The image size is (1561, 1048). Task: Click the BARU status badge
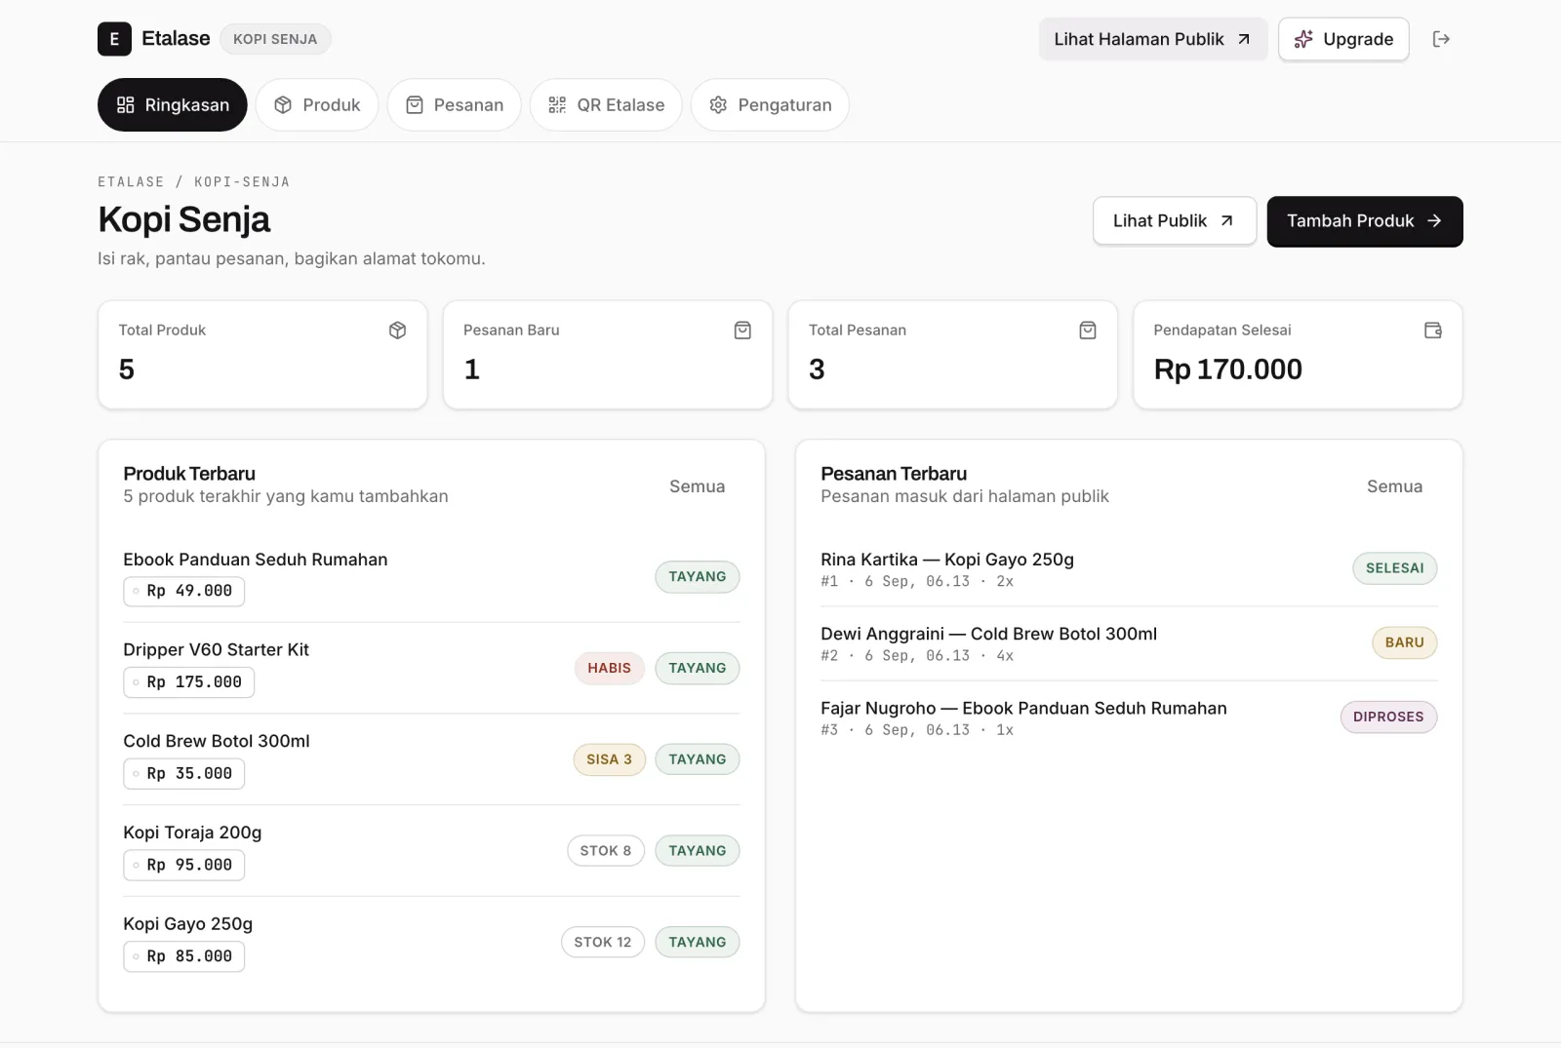[x=1404, y=642]
